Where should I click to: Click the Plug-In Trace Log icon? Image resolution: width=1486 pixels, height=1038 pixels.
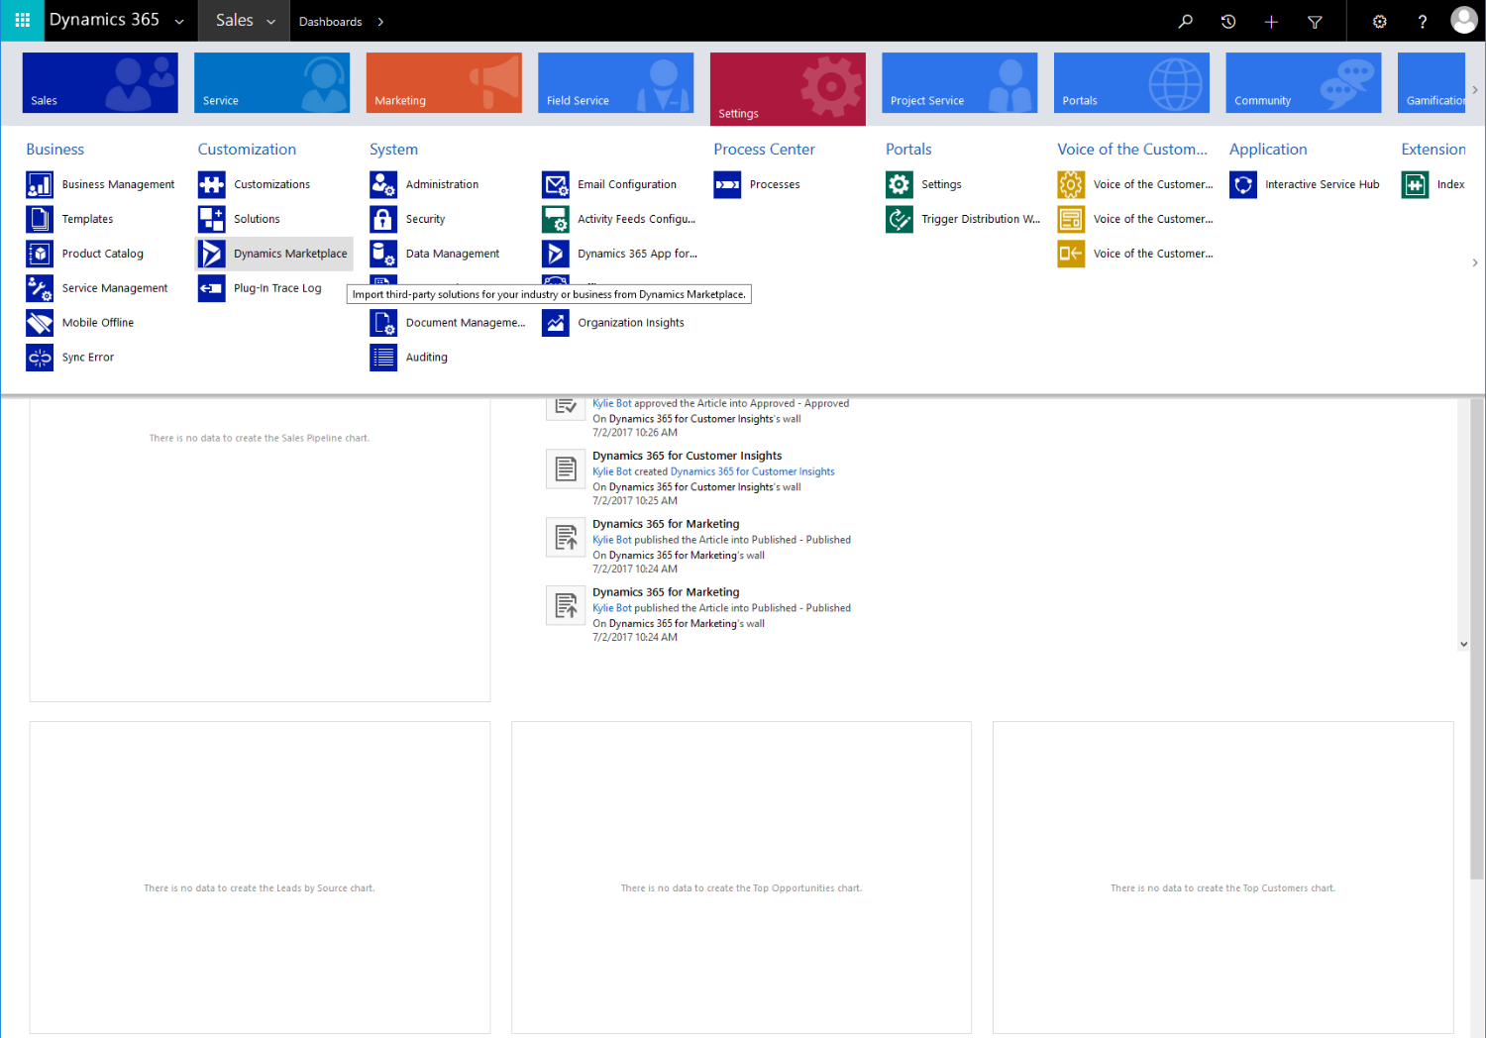pyautogui.click(x=211, y=288)
